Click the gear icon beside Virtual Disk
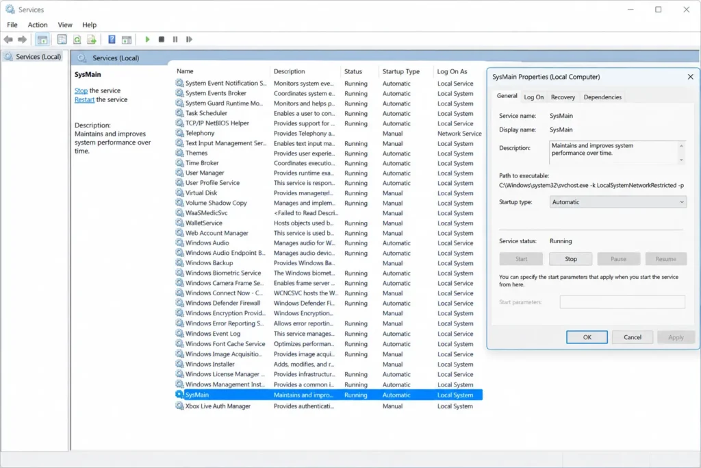 click(x=179, y=193)
